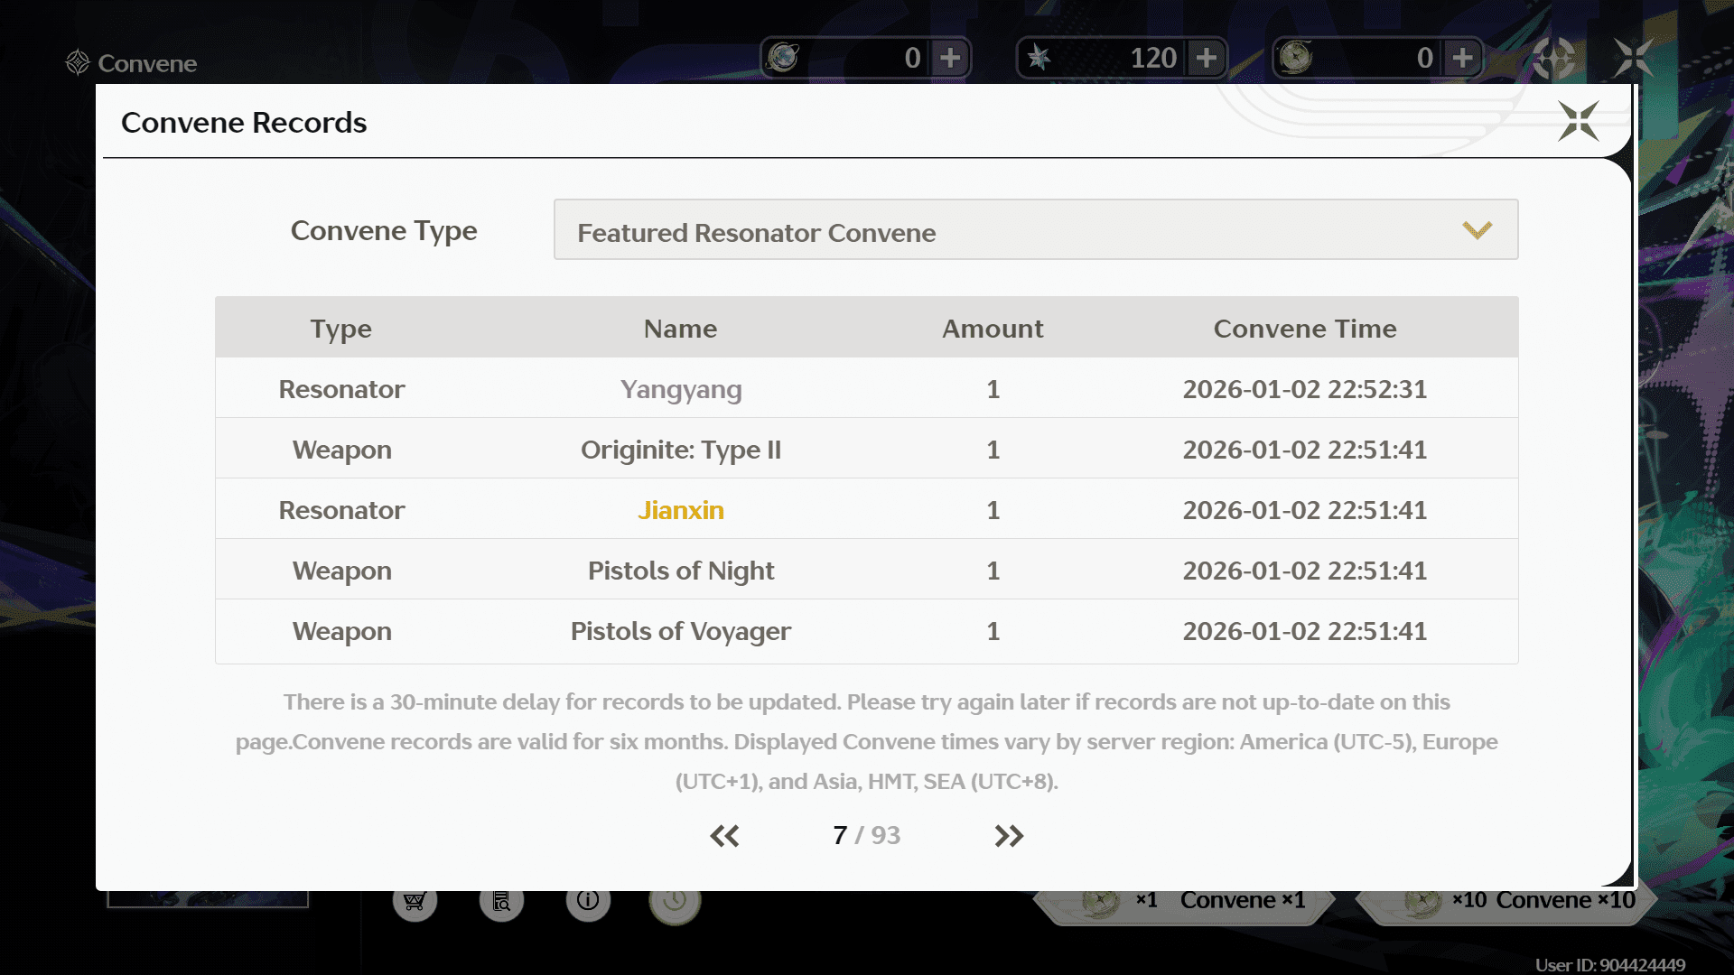This screenshot has height=975, width=1734.
Task: Exit Convene screen via top-right X icon
Action: tap(1633, 59)
